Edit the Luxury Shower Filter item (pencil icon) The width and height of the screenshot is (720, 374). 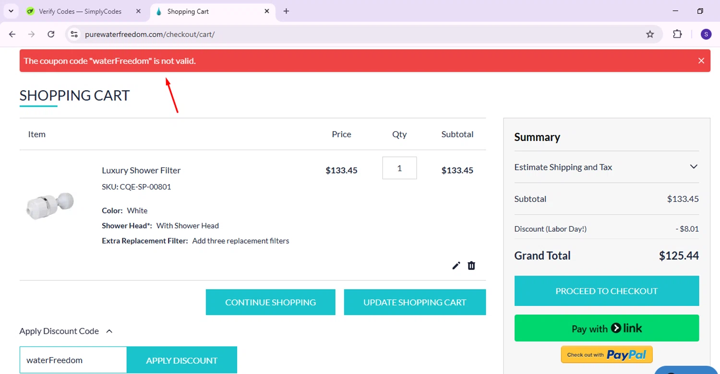[x=456, y=266]
